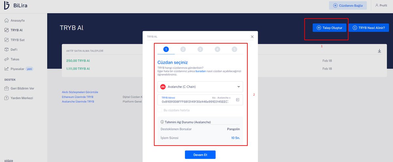The image size is (393, 162).
Task: Click the Cüzdanını Bağla button
Action: coord(348,6)
